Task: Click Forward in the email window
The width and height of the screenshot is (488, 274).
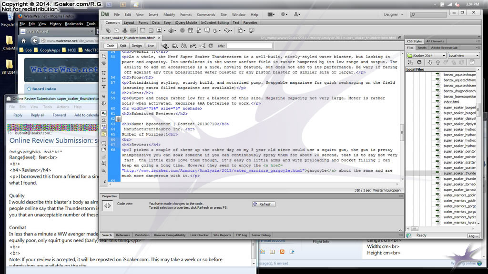Action: click(x=59, y=115)
